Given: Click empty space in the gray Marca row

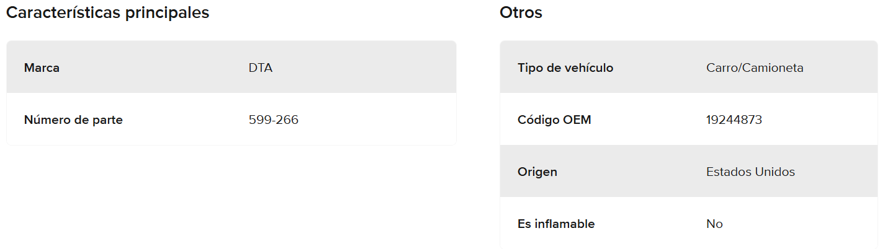Looking at the screenshot, I should [372, 68].
